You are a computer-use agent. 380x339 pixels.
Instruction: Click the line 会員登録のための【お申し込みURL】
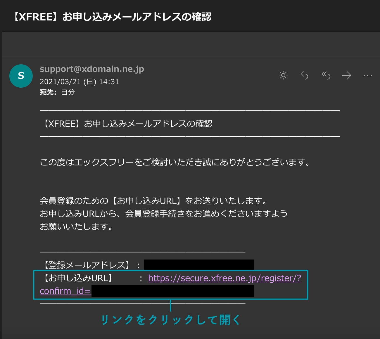click(x=154, y=201)
